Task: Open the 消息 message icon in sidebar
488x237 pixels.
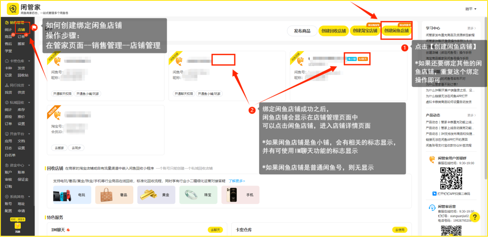Action: 18,227
